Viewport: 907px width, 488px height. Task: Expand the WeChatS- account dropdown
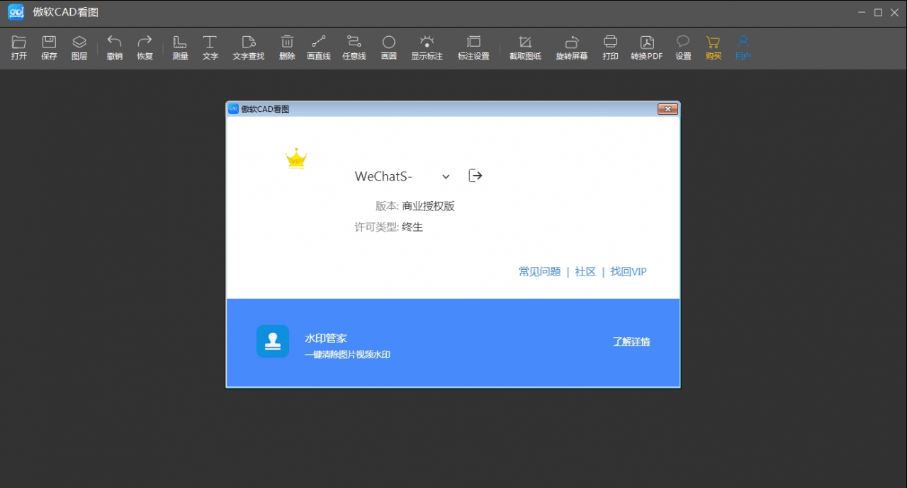pos(446,176)
